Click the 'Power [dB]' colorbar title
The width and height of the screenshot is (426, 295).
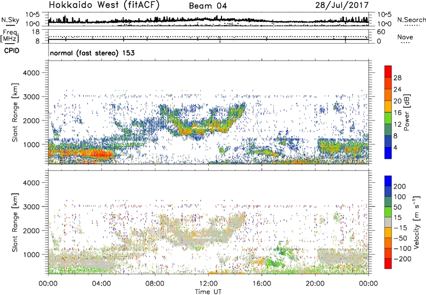(407, 112)
